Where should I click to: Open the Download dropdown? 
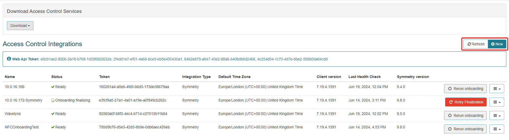(x=20, y=26)
